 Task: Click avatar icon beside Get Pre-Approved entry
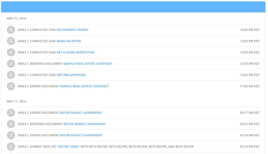pos(11,75)
